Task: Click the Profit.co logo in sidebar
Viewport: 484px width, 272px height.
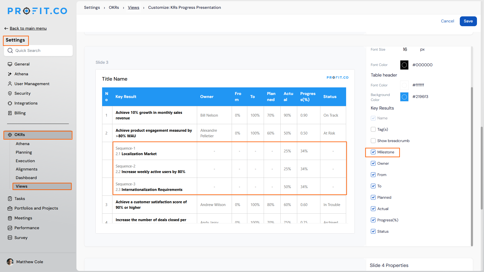Action: pos(37,11)
